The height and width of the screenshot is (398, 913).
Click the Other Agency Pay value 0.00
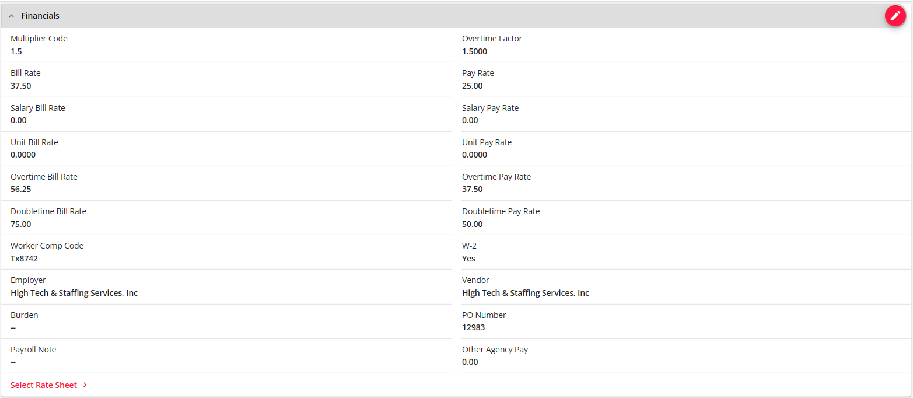470,362
